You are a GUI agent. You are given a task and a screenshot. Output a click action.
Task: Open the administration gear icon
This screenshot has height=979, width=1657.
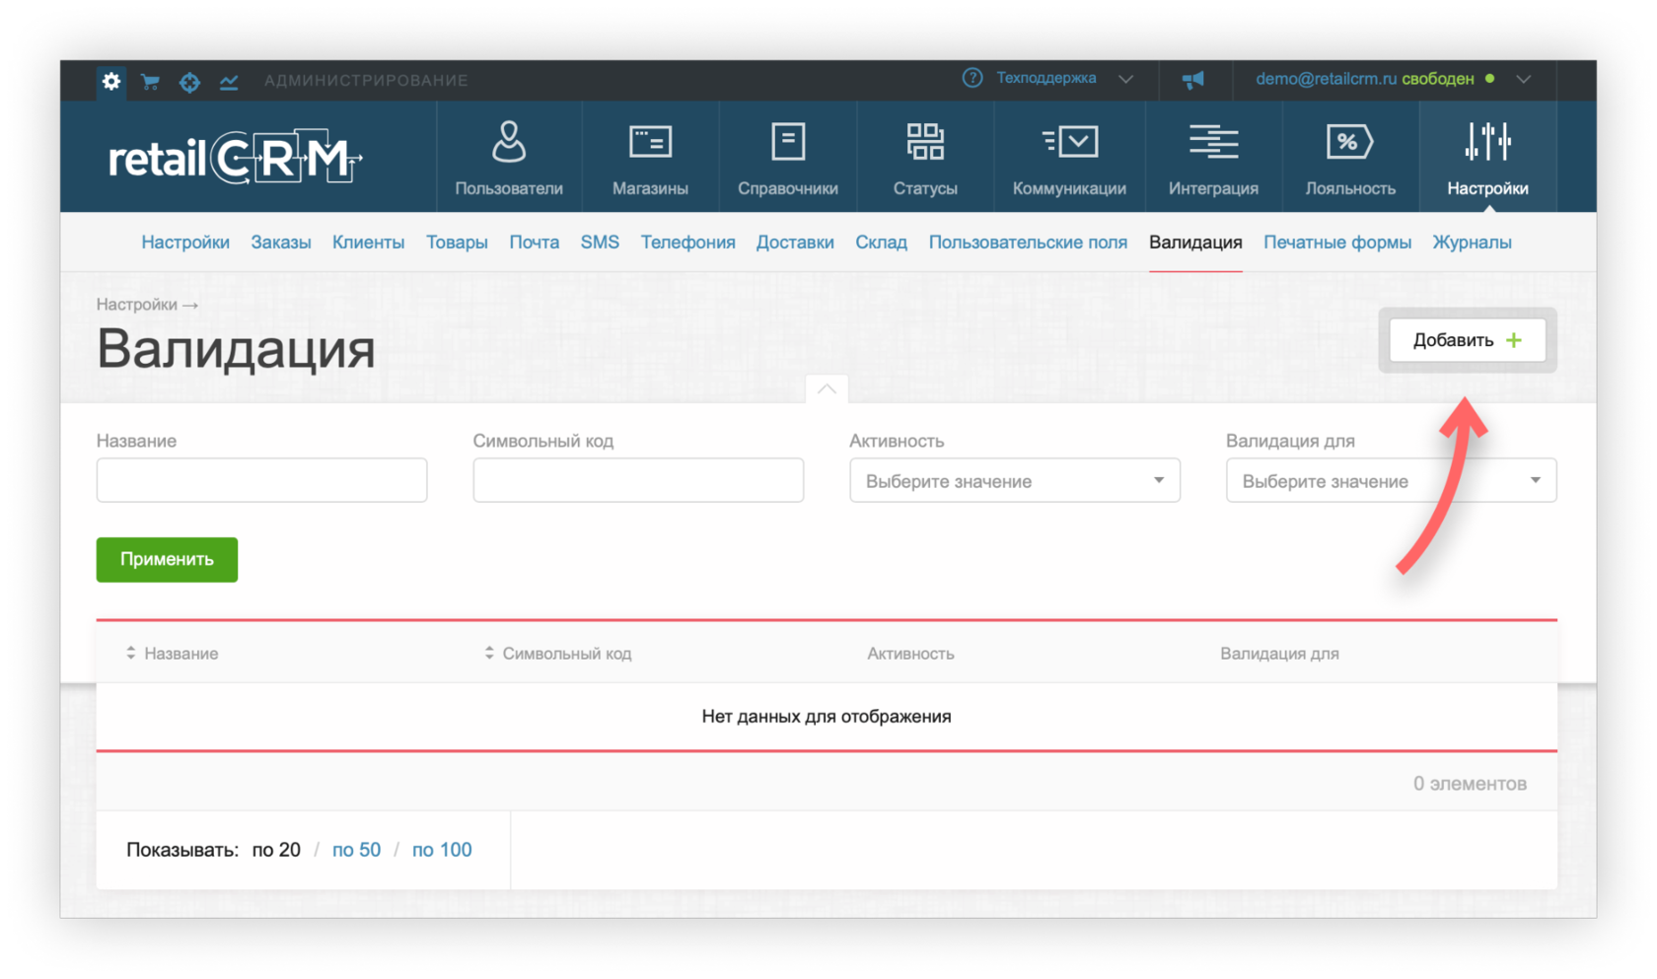111,81
